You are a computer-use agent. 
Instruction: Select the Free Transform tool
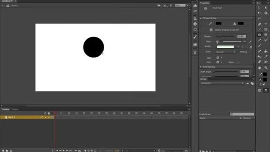(259, 13)
